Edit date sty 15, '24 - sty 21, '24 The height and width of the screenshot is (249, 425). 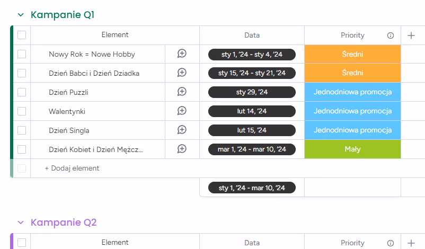pyautogui.click(x=252, y=73)
